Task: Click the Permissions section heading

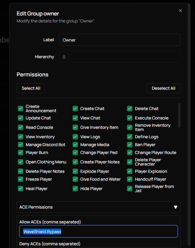Action: (33, 75)
